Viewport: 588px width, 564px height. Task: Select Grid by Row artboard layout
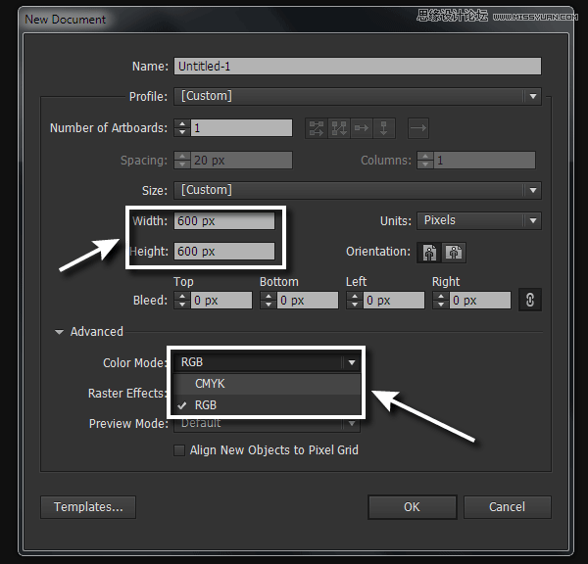[316, 127]
